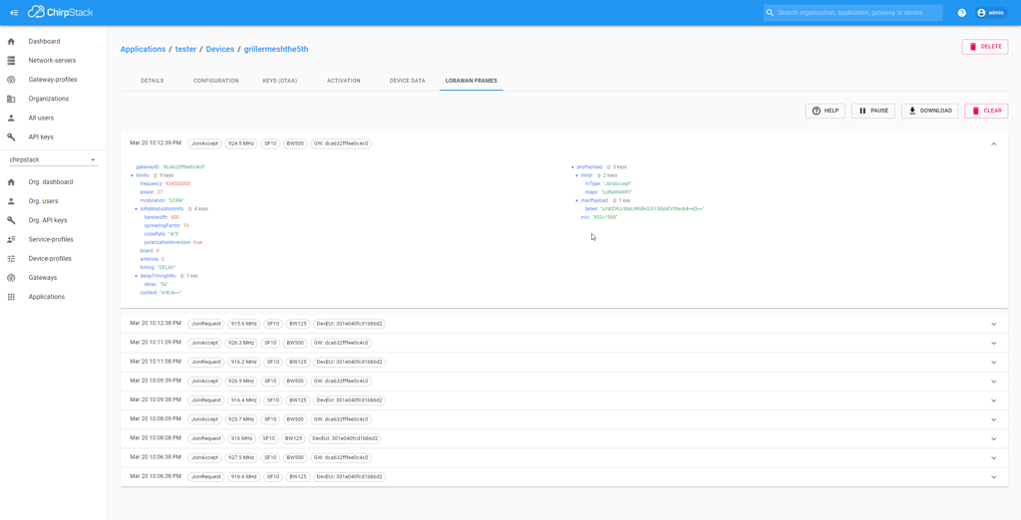The height and width of the screenshot is (520, 1021).
Task: Open Gateway-profiles icon in sidebar
Action: tap(11, 80)
